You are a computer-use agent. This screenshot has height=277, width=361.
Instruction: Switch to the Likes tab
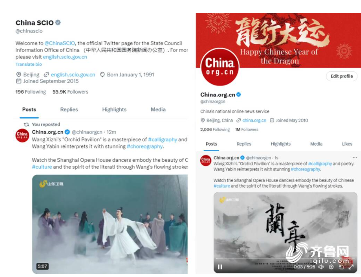tap(347, 144)
